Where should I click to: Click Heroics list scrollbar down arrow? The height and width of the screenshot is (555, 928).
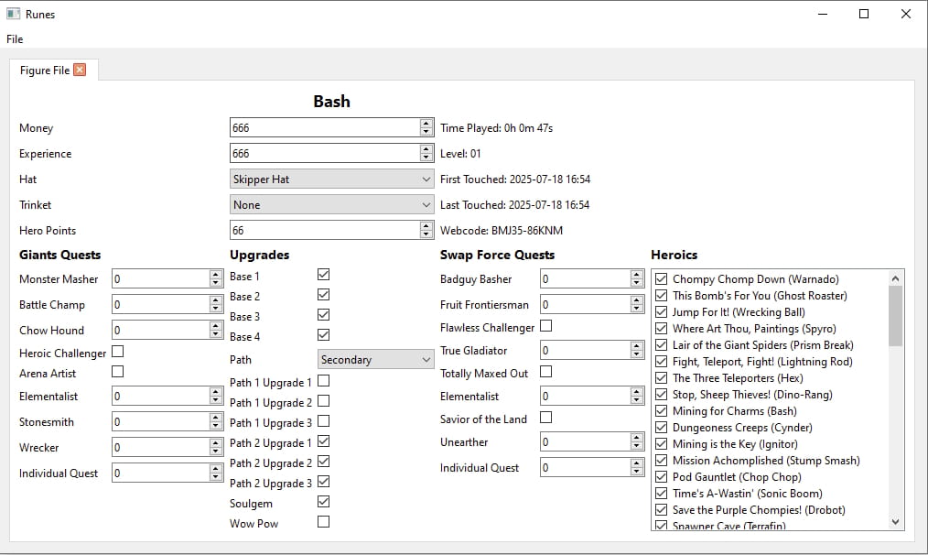click(895, 522)
